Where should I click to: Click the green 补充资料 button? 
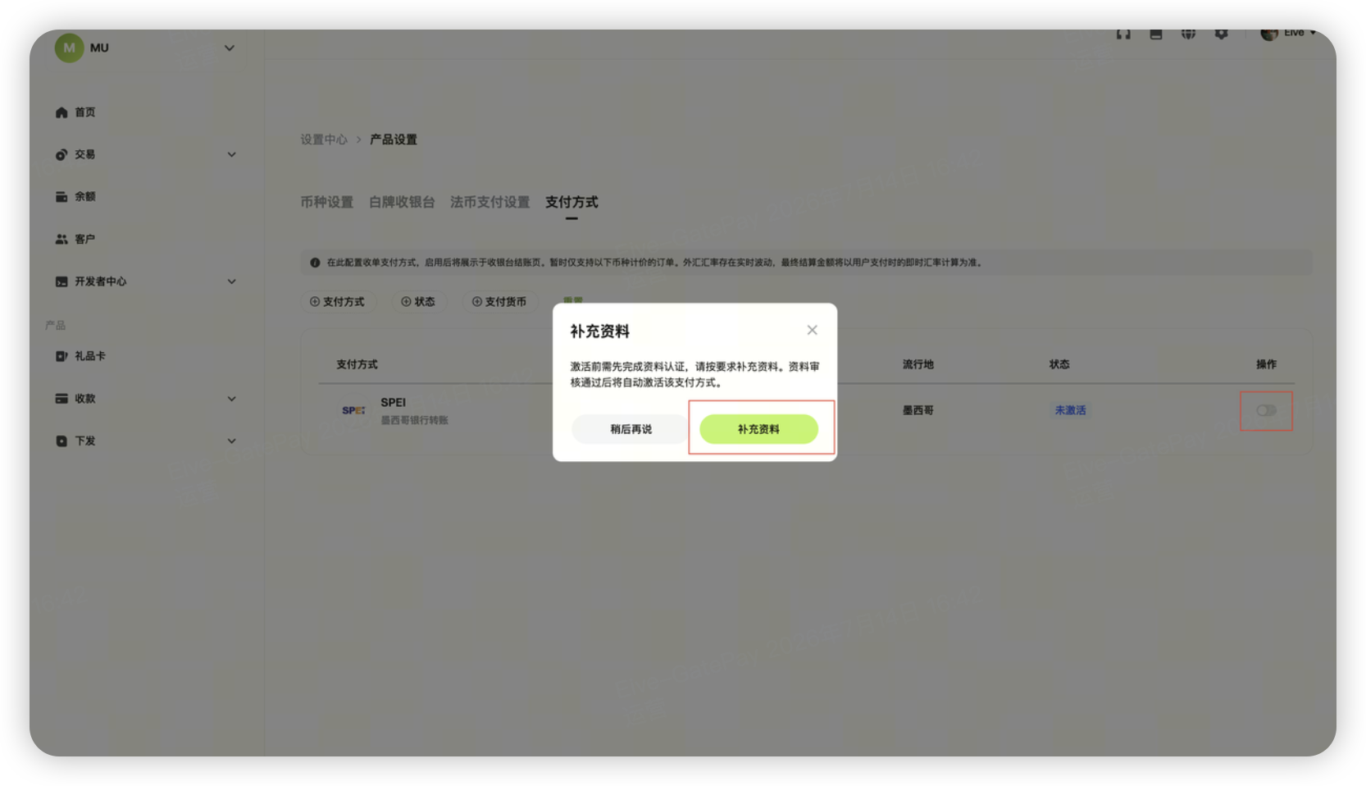tap(758, 429)
